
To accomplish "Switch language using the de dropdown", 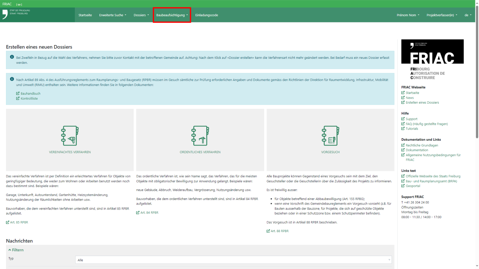I will pyautogui.click(x=468, y=15).
